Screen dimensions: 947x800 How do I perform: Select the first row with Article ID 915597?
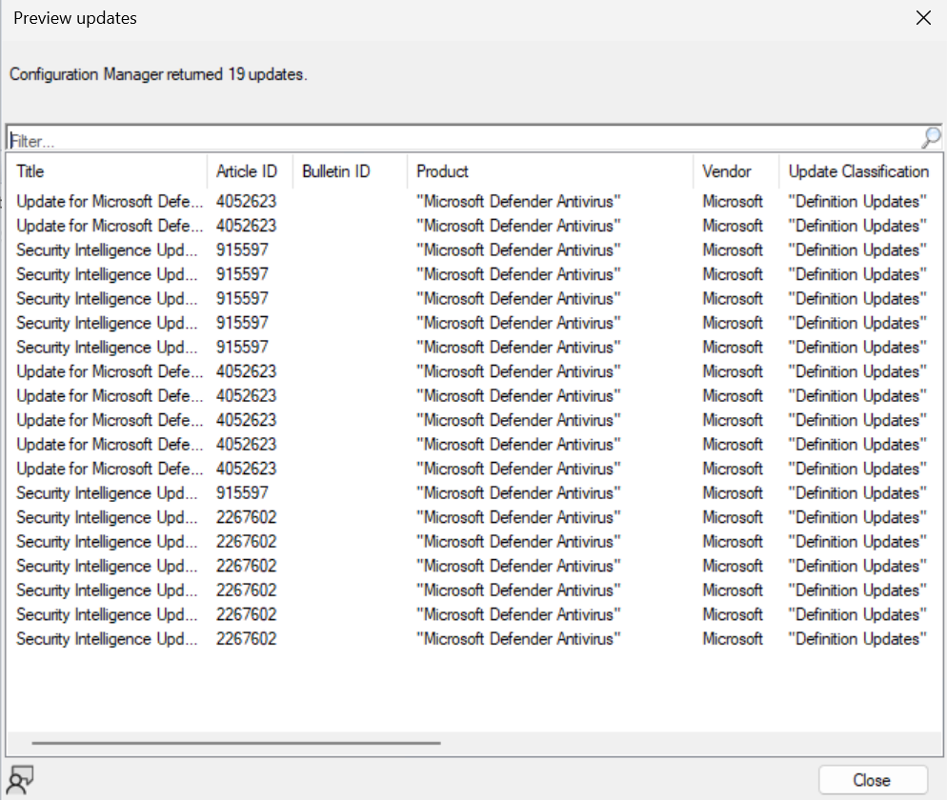[110, 250]
